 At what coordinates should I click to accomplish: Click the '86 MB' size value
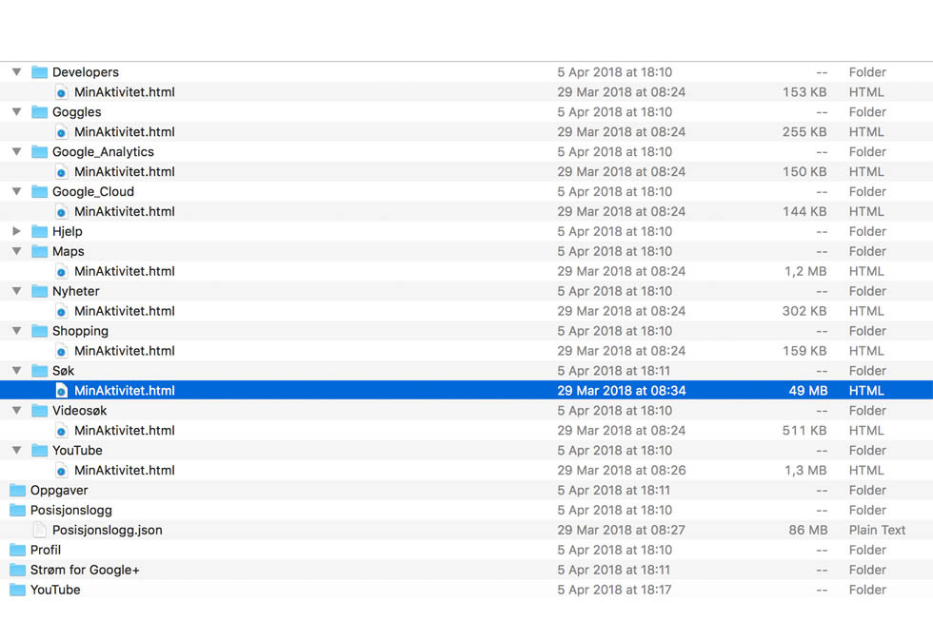[808, 530]
